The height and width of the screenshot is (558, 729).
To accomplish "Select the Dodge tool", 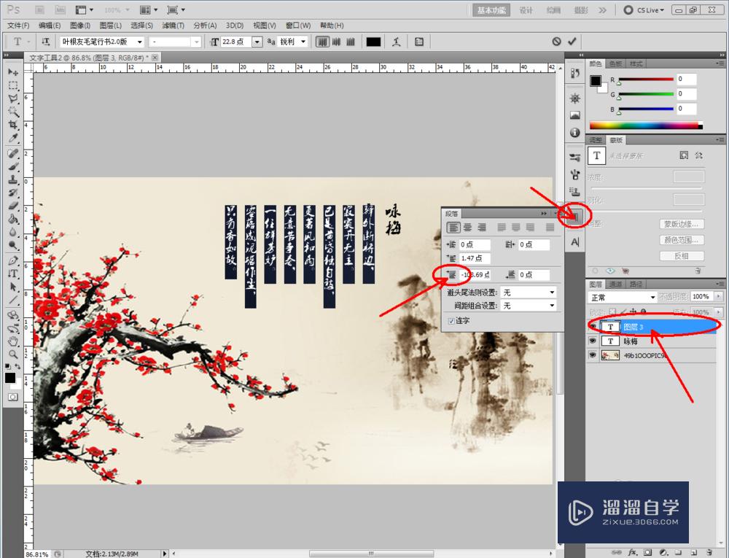I will pyautogui.click(x=13, y=245).
